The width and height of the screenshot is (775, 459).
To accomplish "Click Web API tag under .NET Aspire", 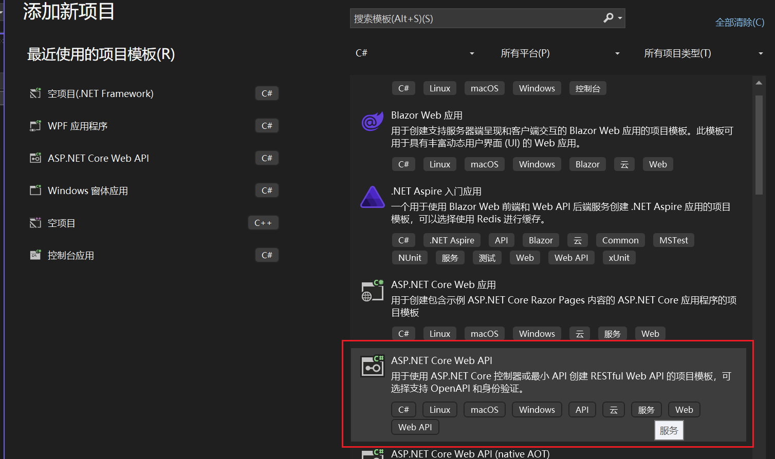I will 571,258.
